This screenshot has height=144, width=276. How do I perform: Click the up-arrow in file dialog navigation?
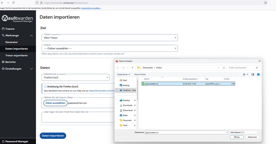point(132,68)
